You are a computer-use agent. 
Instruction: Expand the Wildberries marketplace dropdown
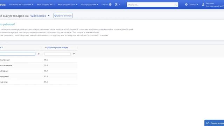coord(40,16)
